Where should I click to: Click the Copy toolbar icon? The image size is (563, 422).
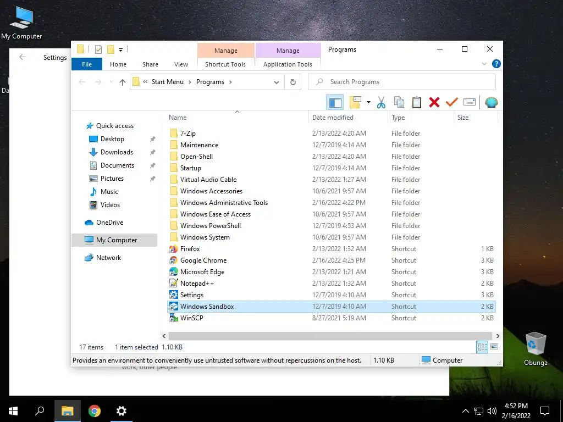click(399, 103)
